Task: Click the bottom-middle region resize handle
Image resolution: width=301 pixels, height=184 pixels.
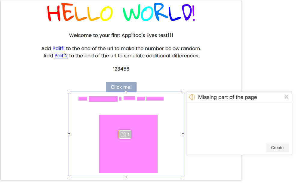Action: [x=126, y=177]
